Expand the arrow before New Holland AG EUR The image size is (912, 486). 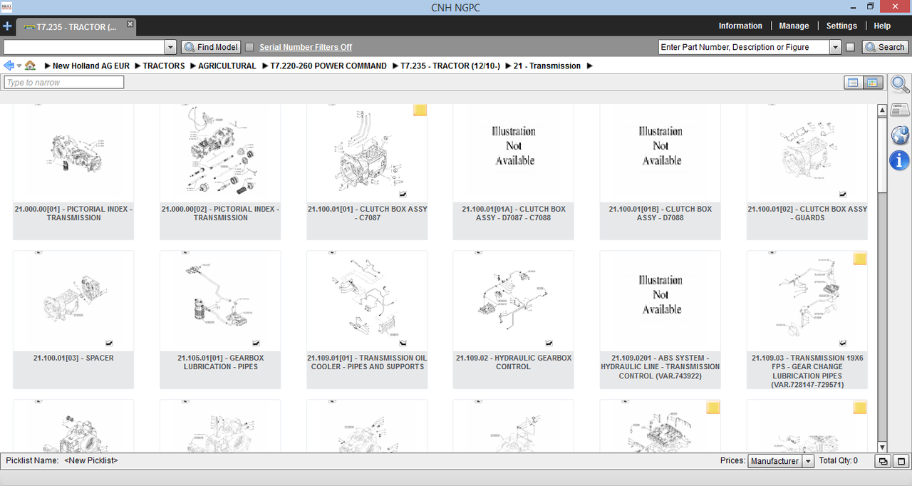[x=47, y=66]
